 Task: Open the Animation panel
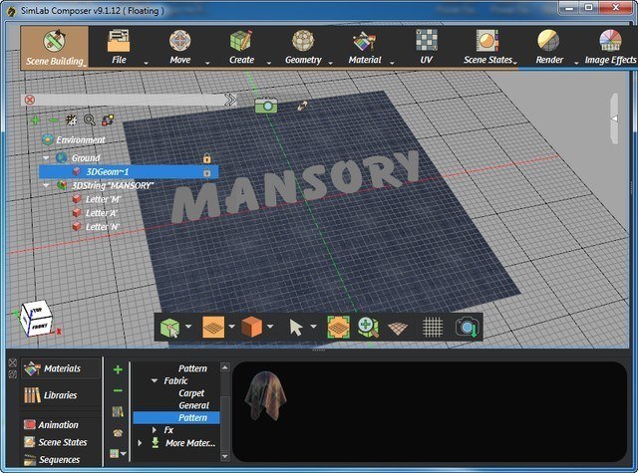pos(59,425)
